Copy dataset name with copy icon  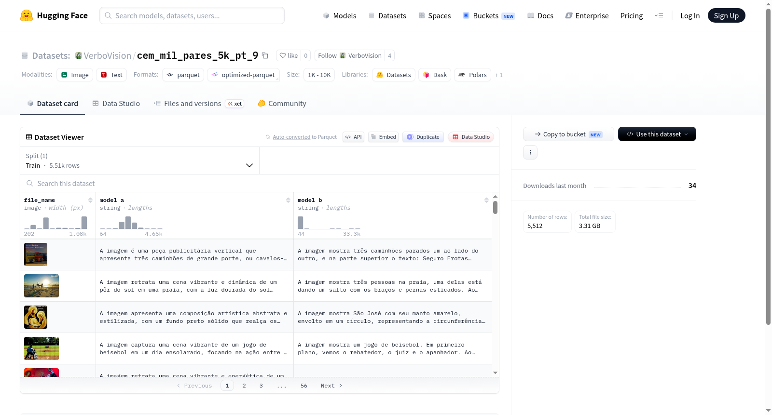(265, 55)
